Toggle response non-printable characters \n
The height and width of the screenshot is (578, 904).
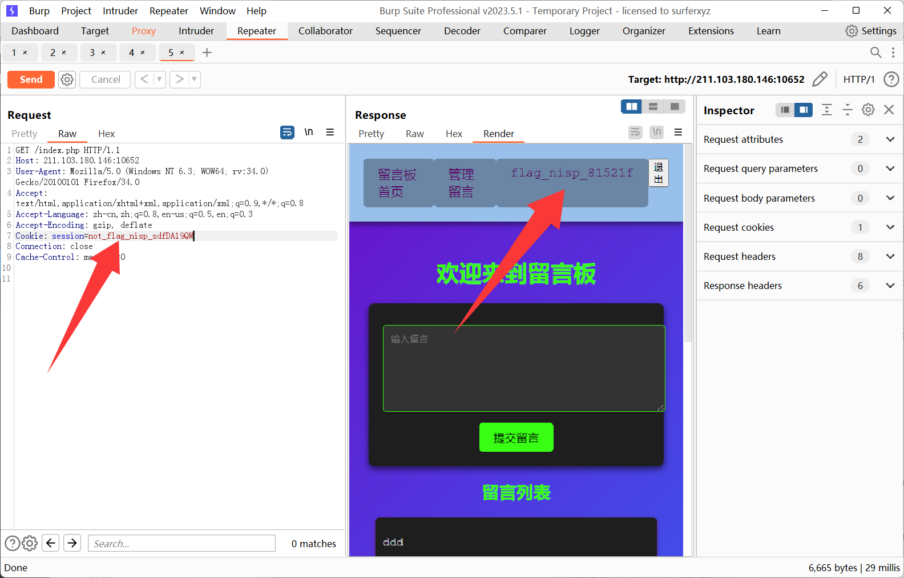[657, 133]
